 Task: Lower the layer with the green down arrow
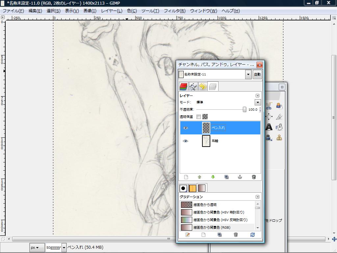(x=213, y=177)
